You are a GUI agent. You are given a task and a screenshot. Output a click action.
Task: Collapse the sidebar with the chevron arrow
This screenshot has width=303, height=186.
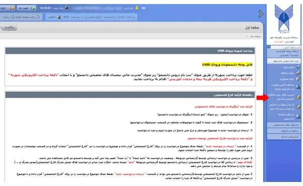click(x=261, y=14)
